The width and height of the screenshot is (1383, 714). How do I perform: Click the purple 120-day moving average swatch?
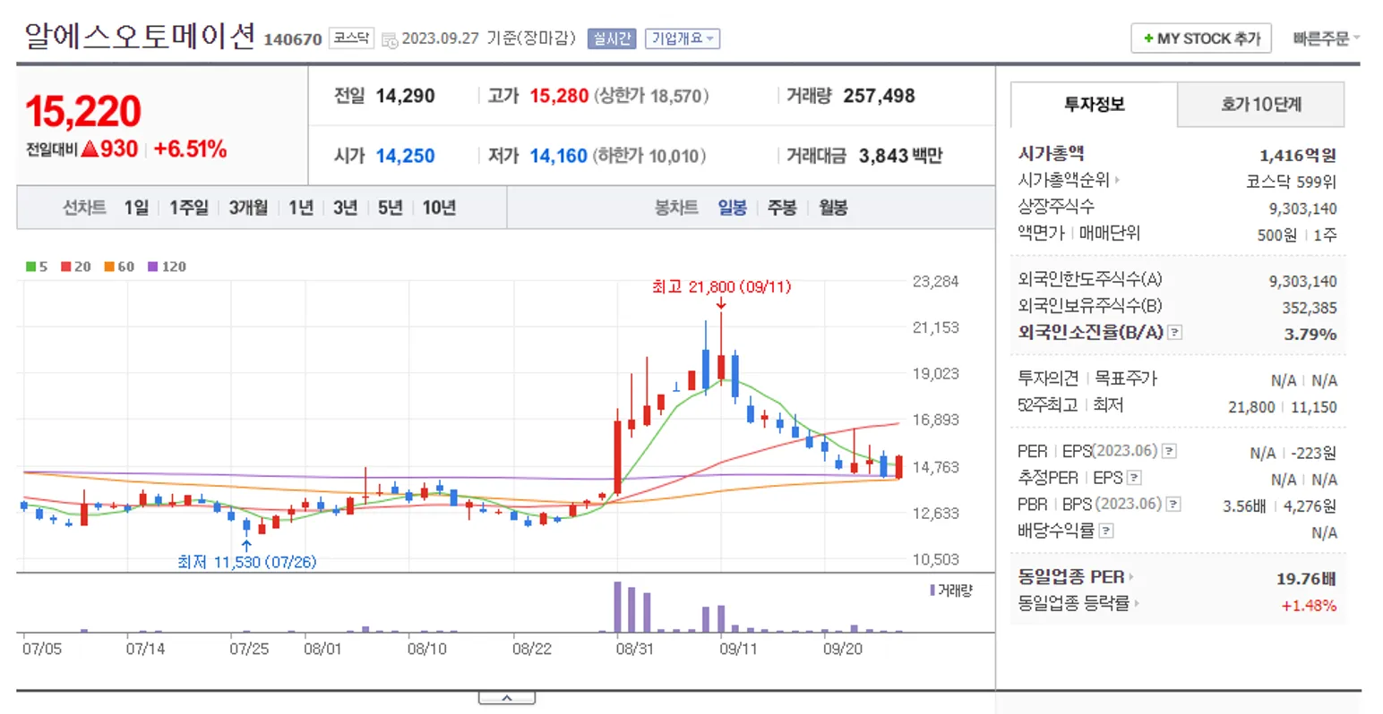pyautogui.click(x=152, y=267)
